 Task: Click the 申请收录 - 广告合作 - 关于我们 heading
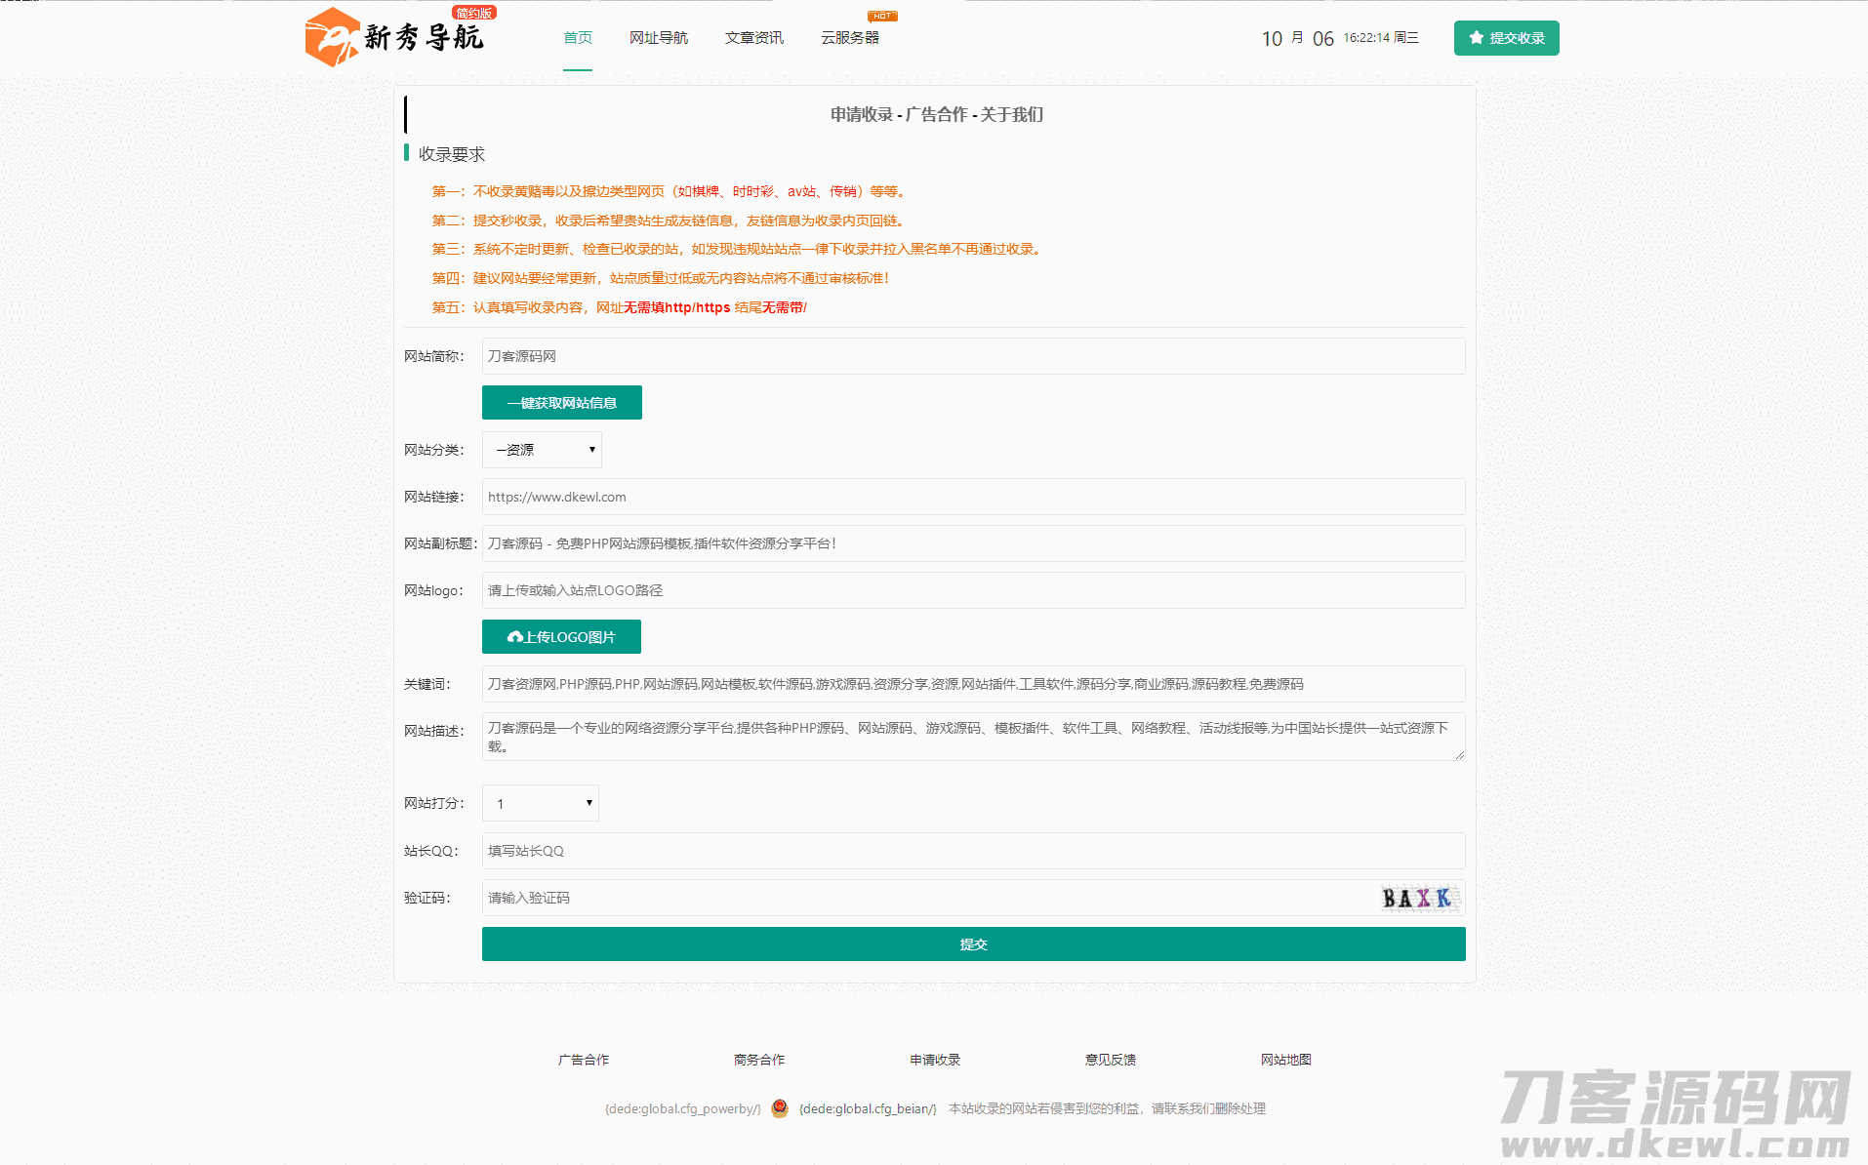point(937,114)
